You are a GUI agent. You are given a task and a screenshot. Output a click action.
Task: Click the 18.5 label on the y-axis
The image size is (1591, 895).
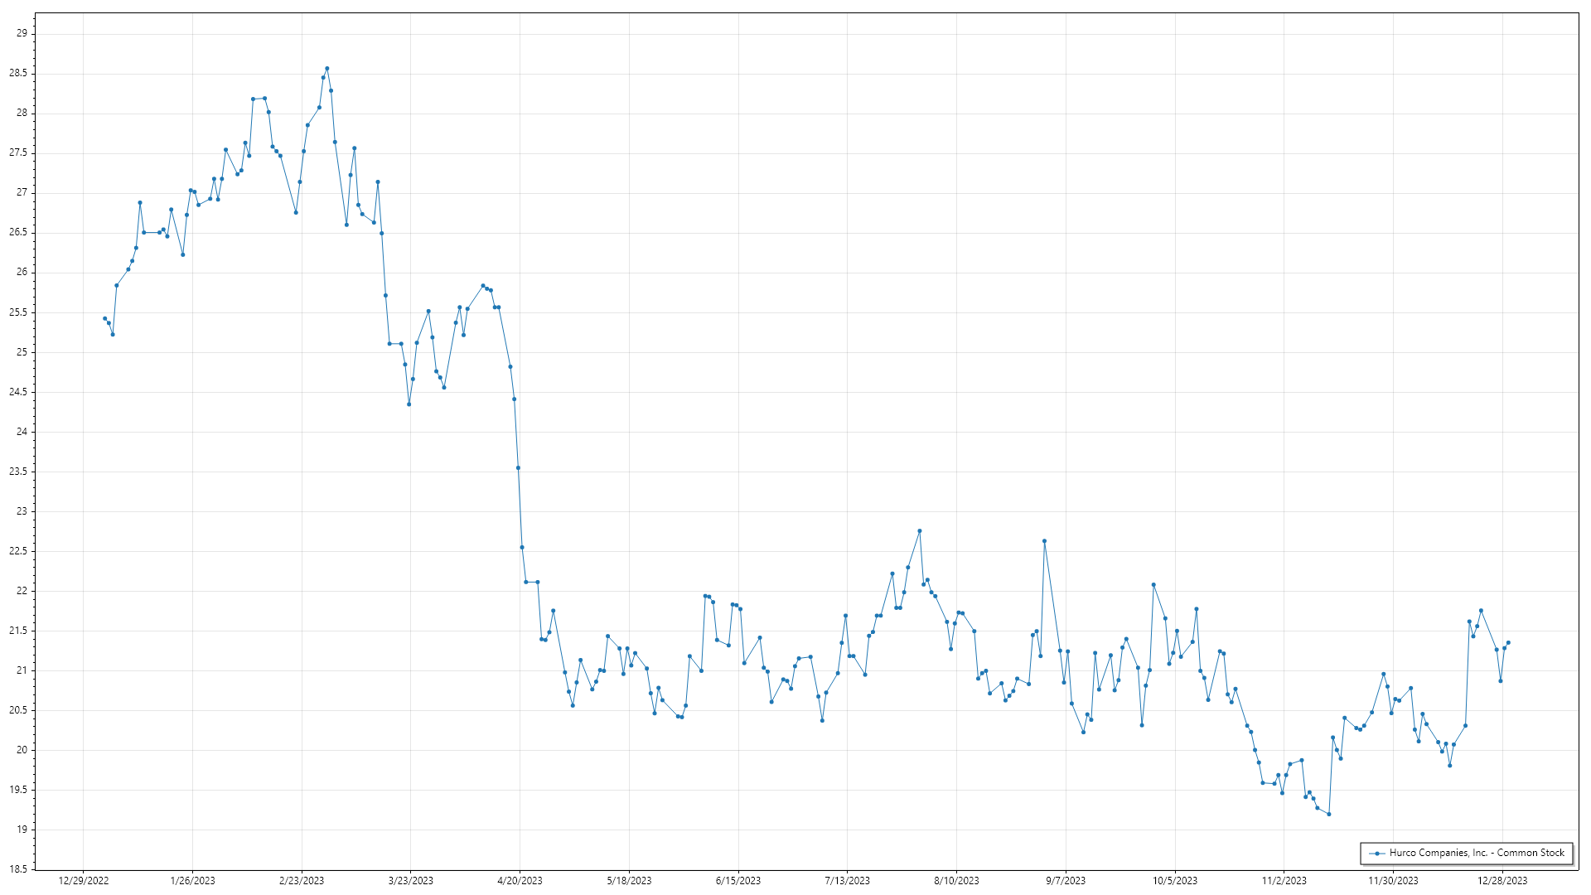coord(18,869)
